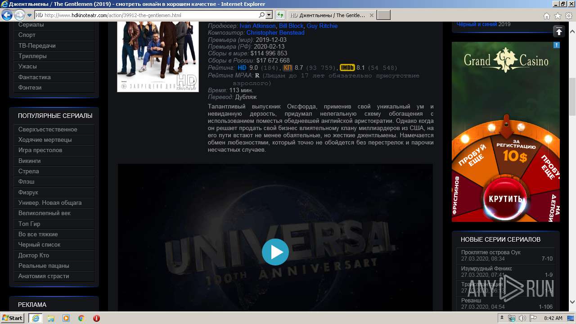Open the volume speaker tray icon

coord(522,318)
